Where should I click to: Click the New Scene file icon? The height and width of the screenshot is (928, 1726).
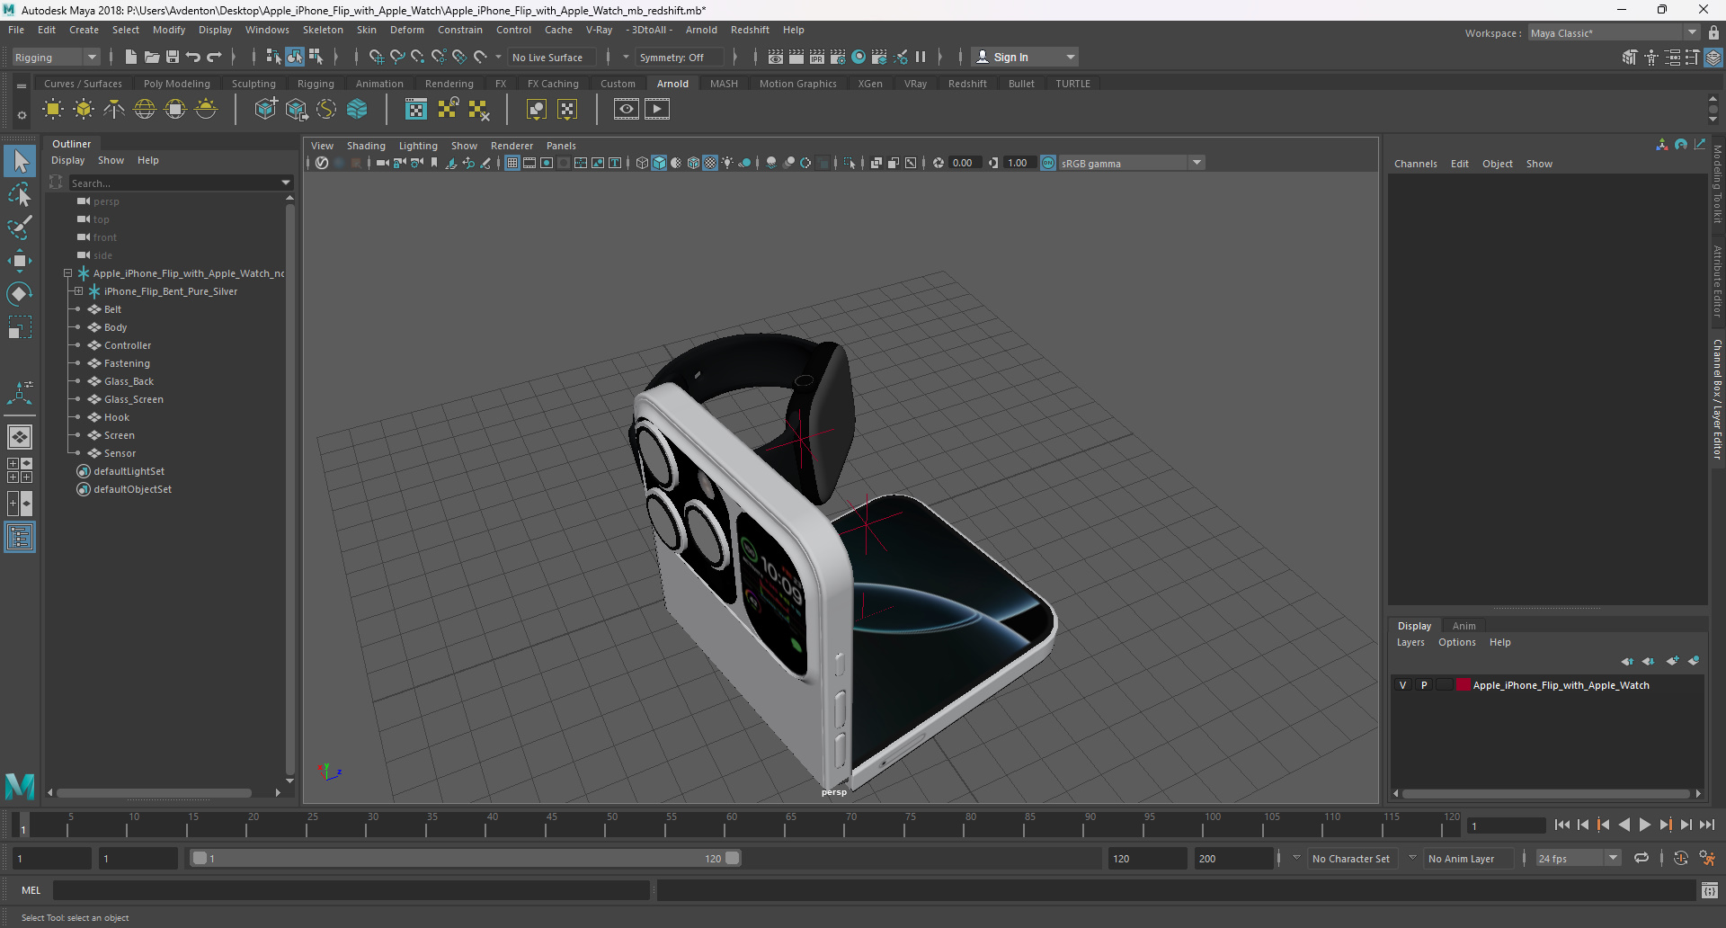[x=131, y=57]
